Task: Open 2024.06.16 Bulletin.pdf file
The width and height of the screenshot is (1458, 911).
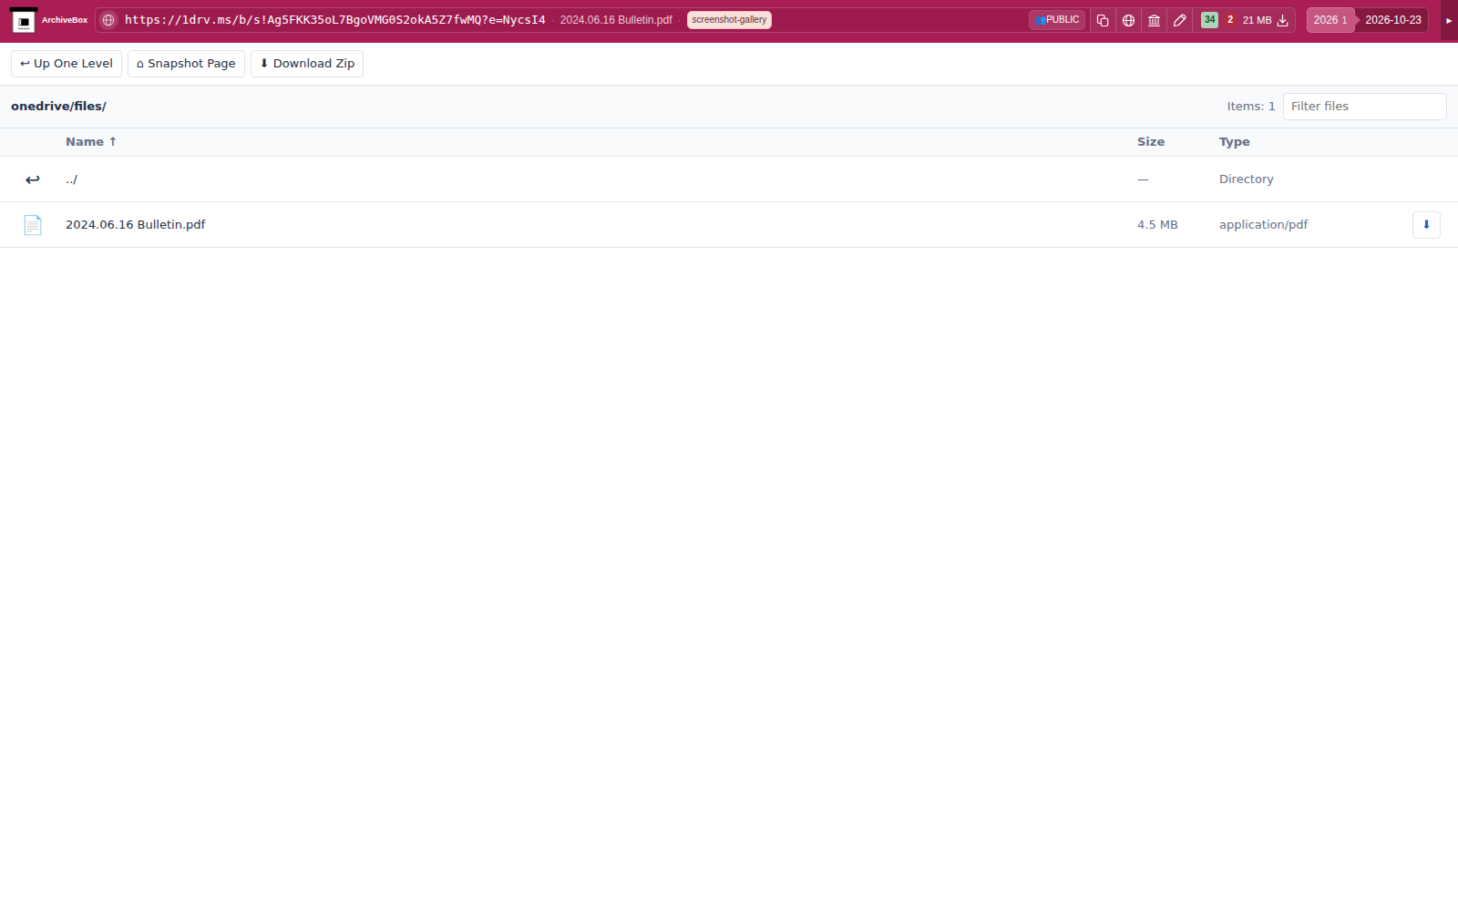Action: point(136,225)
